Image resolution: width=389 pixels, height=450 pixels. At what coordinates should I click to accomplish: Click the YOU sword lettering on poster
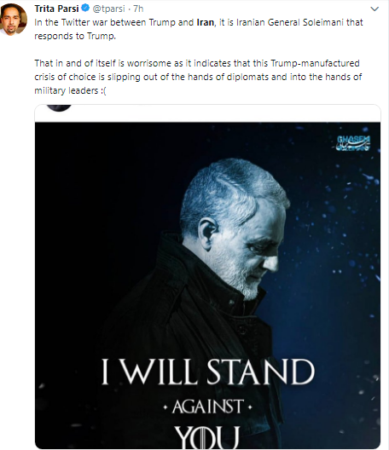click(206, 437)
